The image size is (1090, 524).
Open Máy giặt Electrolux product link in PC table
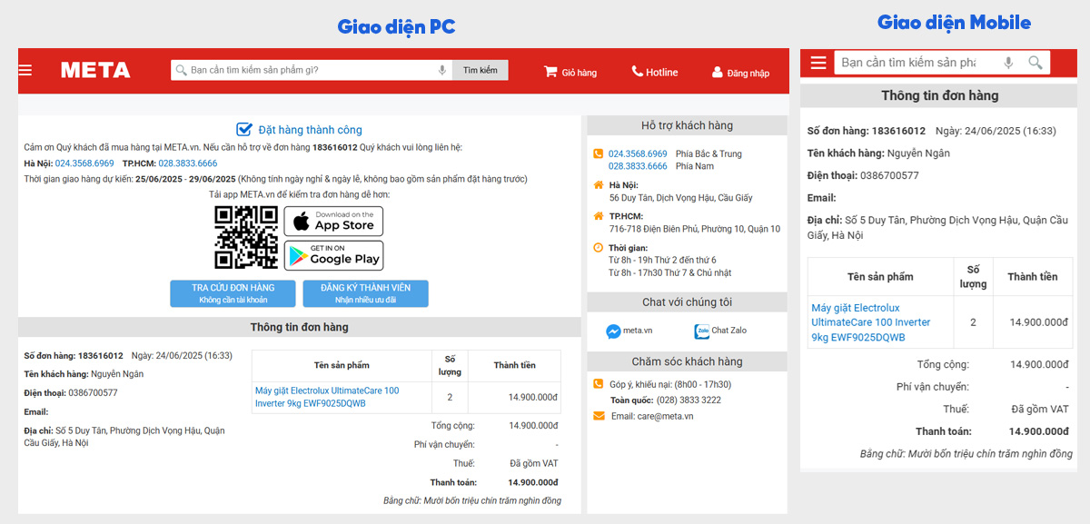(x=327, y=397)
